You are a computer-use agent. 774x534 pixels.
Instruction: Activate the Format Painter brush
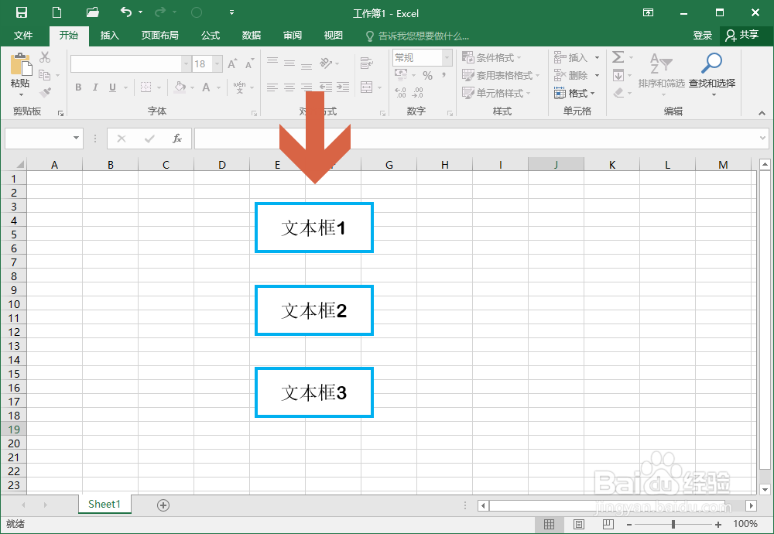(x=45, y=92)
